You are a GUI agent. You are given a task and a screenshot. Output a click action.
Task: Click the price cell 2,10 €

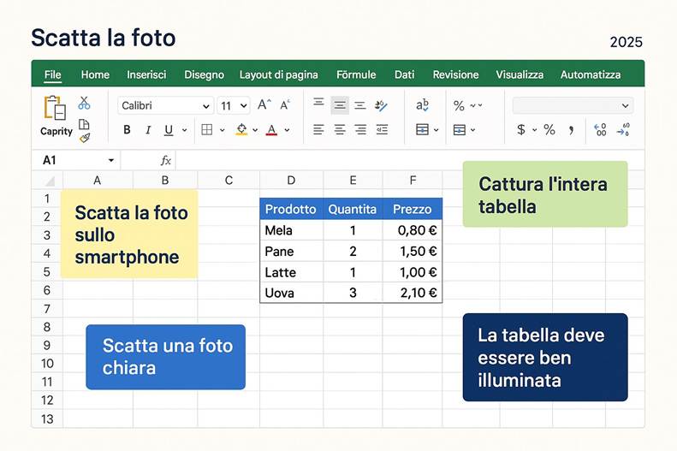coord(413,293)
